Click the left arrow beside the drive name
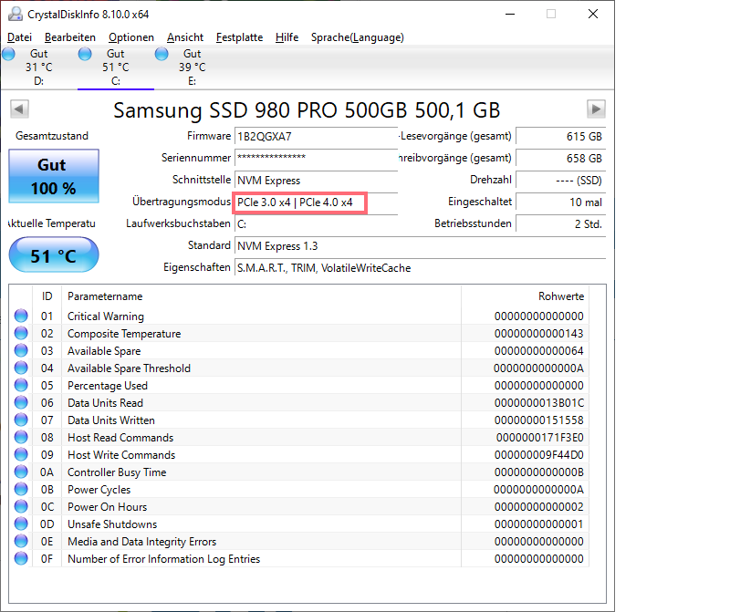This screenshot has height=612, width=730. click(19, 109)
